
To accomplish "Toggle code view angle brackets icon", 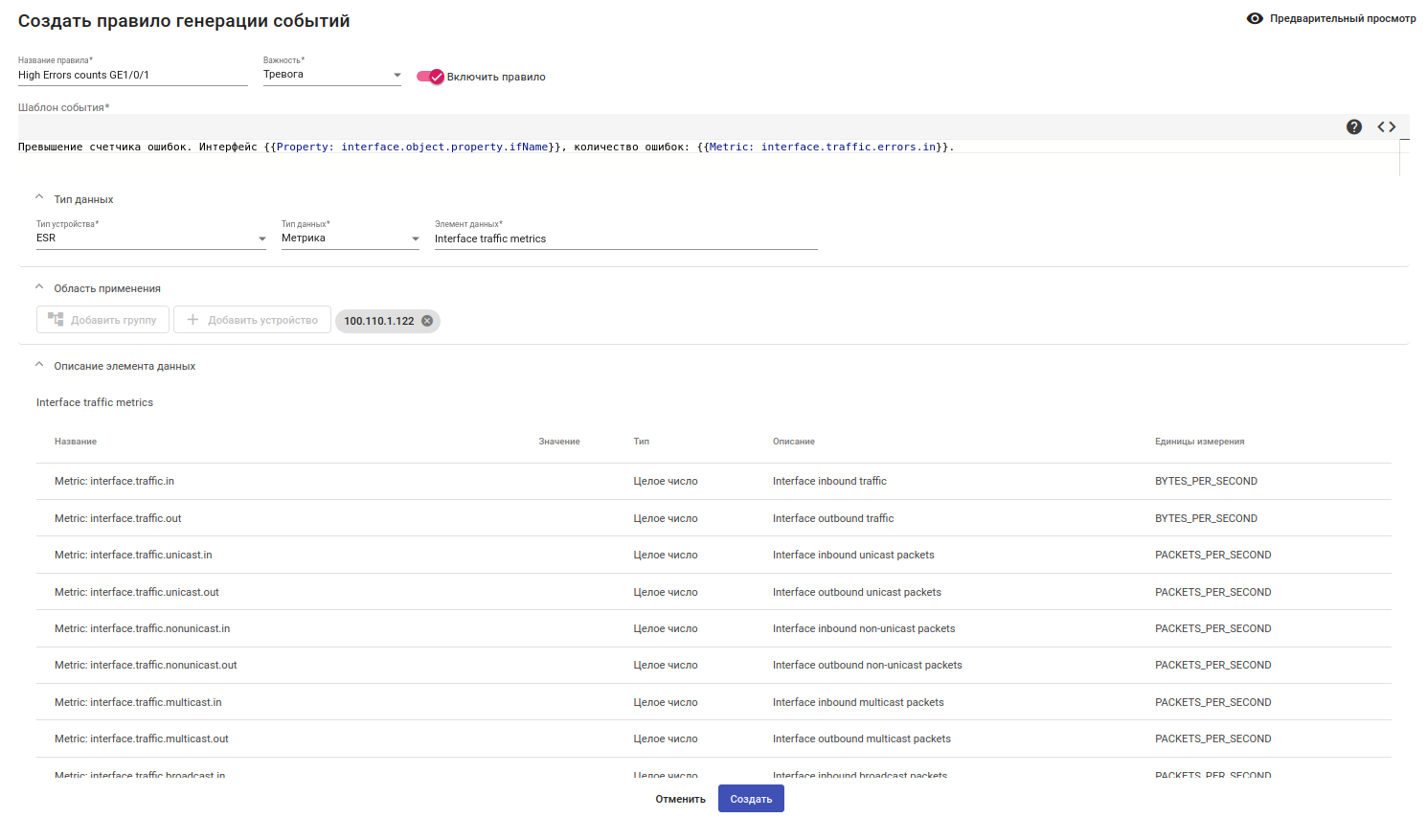I will tap(1387, 126).
